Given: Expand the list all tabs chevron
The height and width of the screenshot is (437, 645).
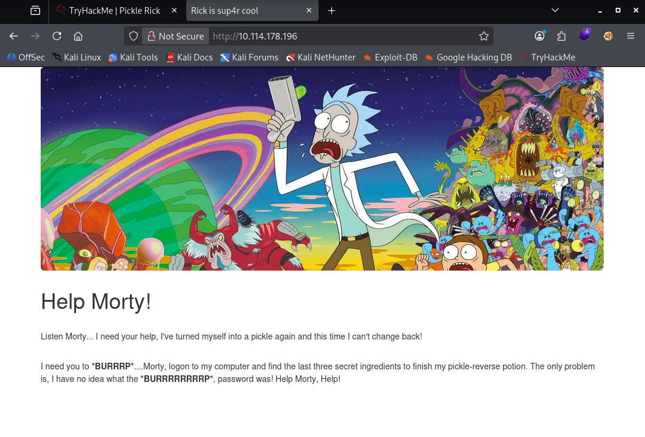Looking at the screenshot, I should pos(555,11).
